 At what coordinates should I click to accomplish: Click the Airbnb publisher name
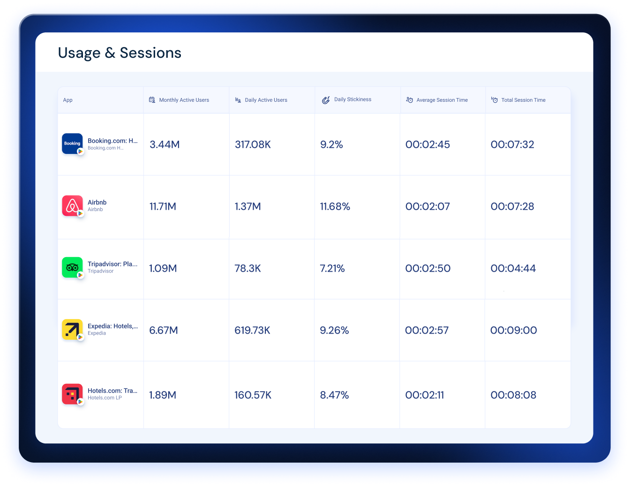pyautogui.click(x=95, y=209)
